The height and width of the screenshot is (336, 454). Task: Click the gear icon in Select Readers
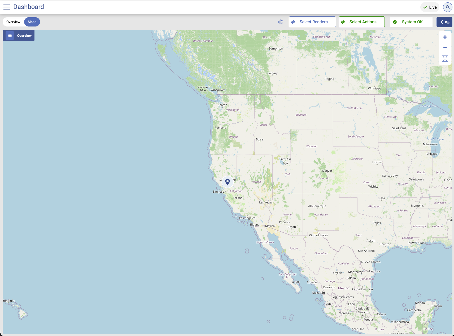click(x=293, y=22)
